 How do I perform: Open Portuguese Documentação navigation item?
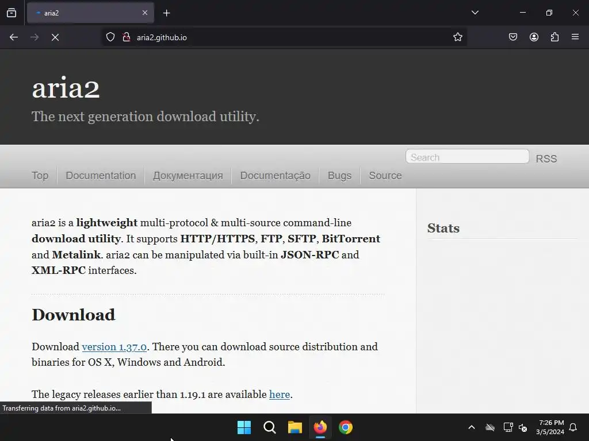(276, 176)
